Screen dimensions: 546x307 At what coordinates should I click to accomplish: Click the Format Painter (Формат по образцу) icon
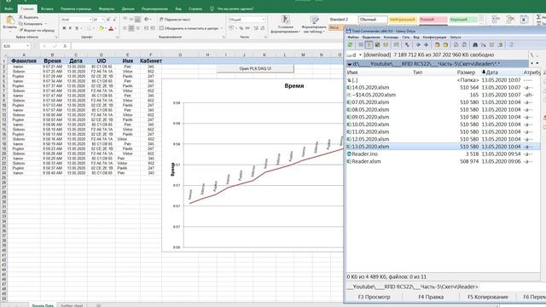point(20,31)
